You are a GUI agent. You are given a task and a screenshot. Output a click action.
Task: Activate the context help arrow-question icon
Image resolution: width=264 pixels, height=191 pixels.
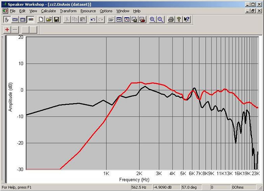(187, 19)
